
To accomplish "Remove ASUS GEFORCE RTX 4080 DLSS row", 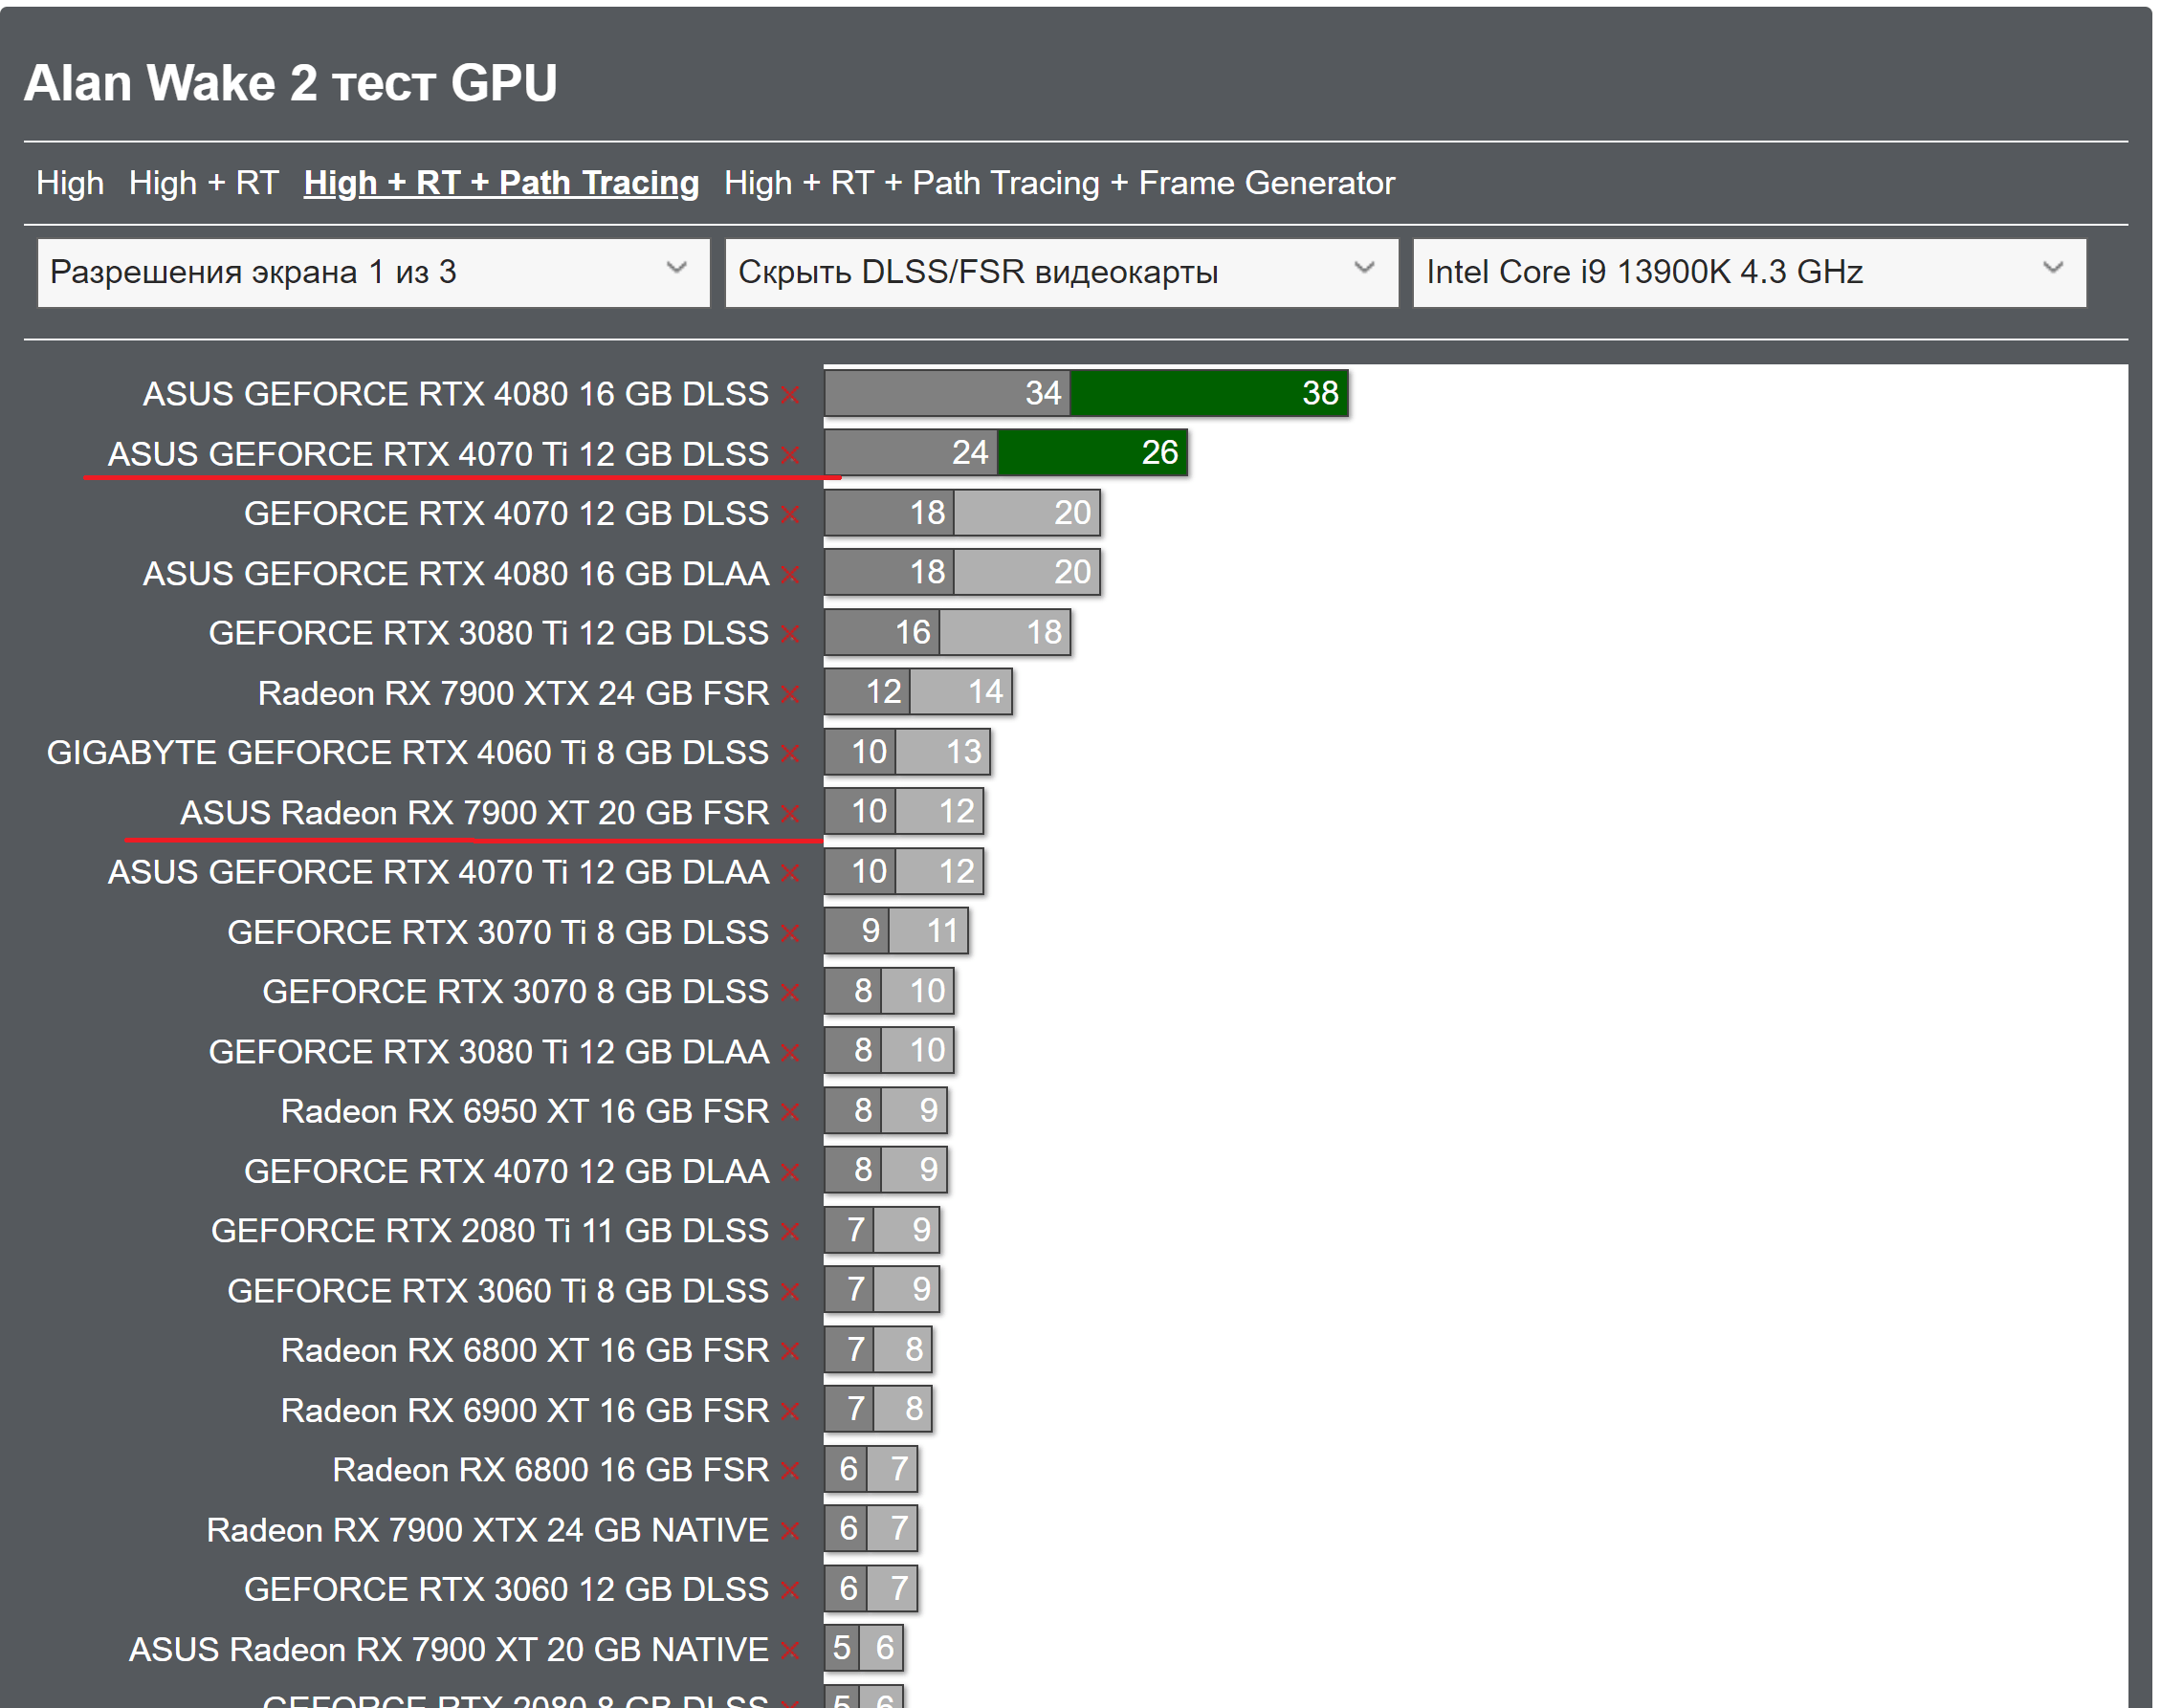I will pos(790,395).
